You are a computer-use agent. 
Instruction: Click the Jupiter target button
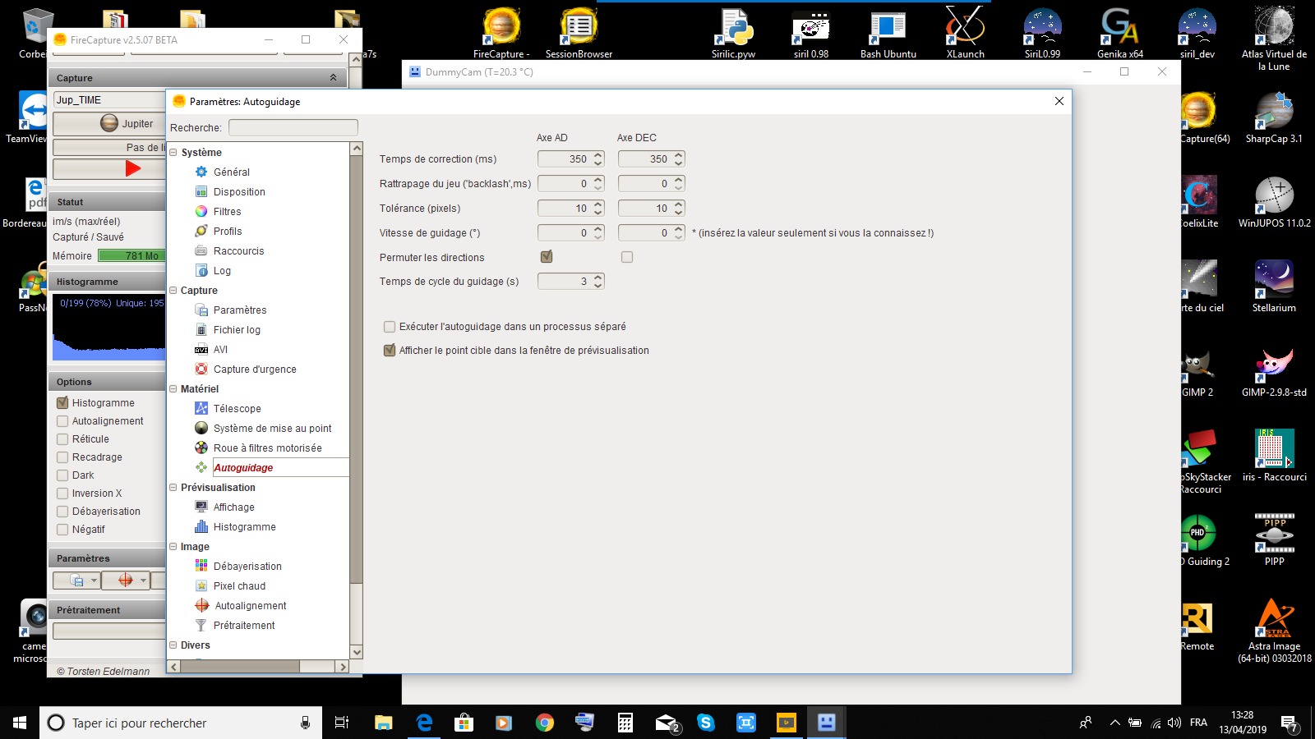(109, 124)
